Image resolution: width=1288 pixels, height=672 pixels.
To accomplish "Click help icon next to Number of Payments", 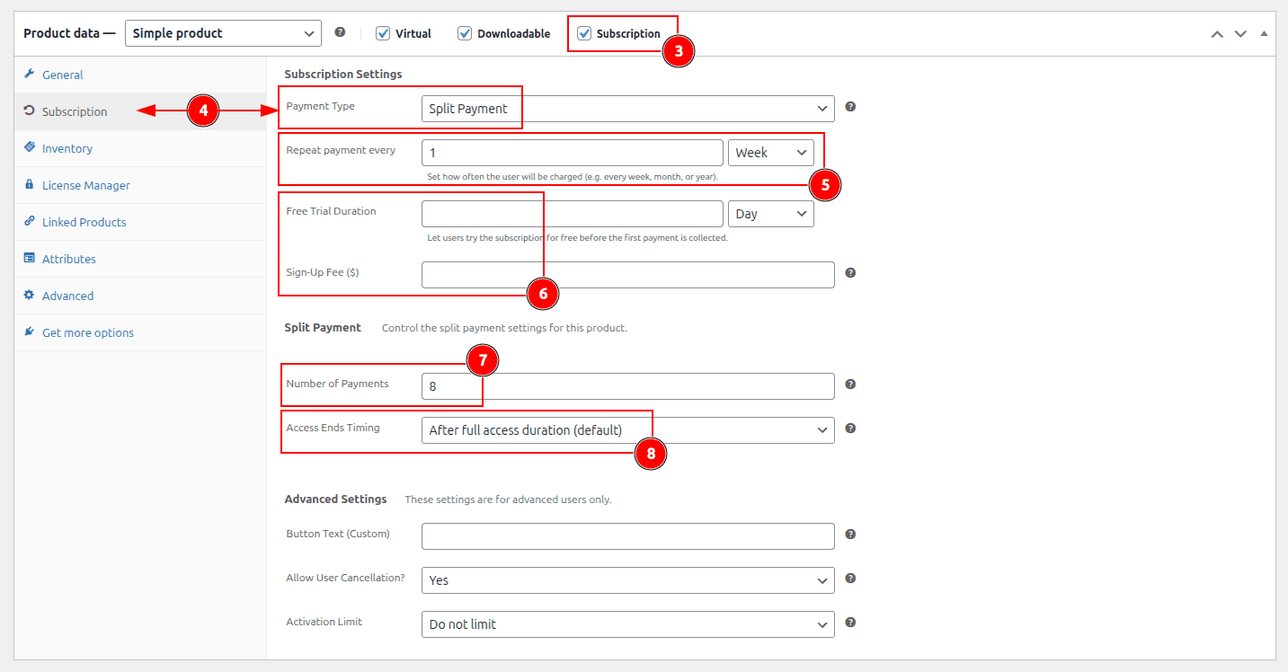I will click(x=850, y=385).
